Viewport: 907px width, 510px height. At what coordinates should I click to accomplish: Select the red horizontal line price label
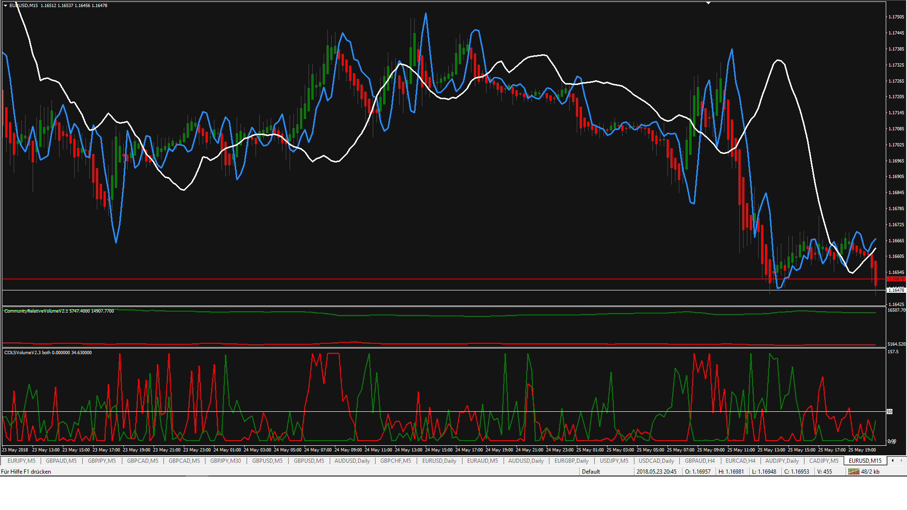(x=896, y=279)
